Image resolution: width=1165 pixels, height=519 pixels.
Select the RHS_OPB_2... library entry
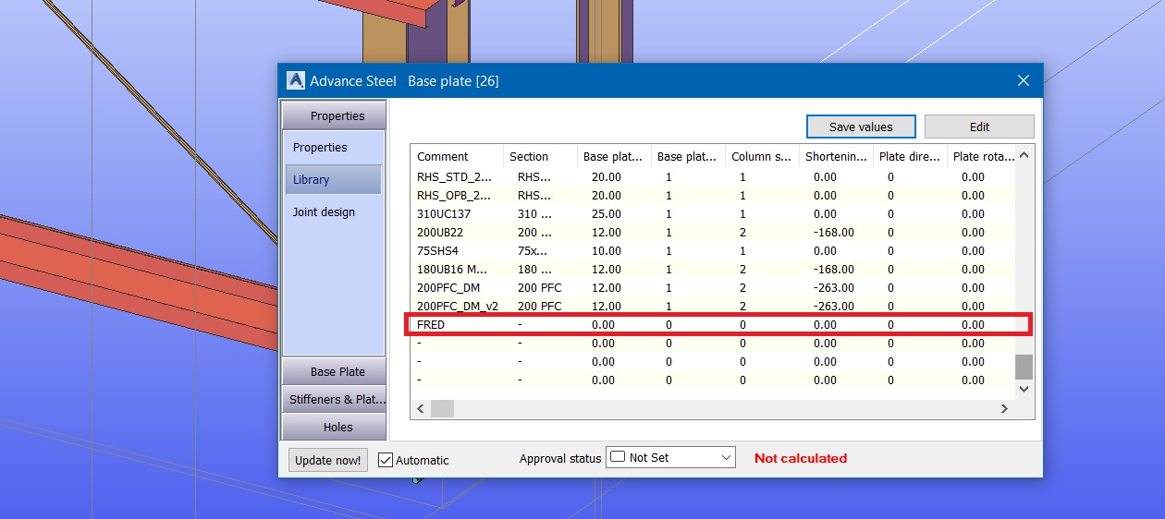713,195
